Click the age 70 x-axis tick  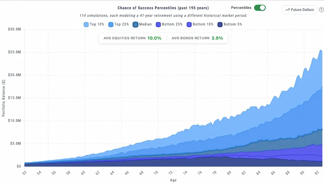click(x=156, y=173)
